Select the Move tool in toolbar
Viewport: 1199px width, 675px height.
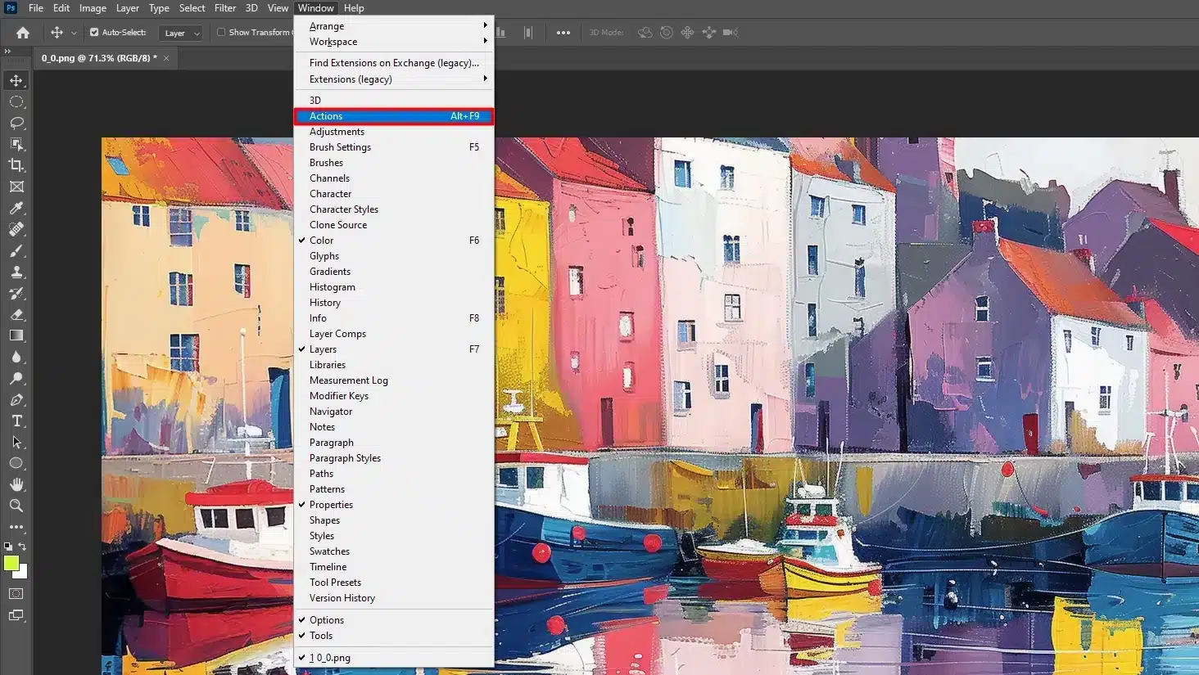[16, 80]
